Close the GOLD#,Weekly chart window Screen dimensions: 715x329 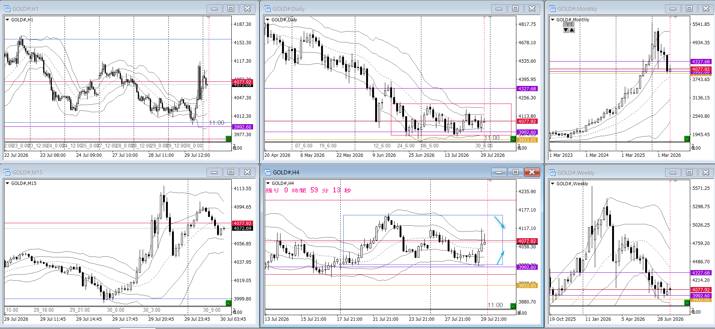click(x=706, y=173)
